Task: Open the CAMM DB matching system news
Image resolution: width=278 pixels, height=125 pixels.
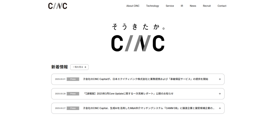Action: (x=138, y=108)
